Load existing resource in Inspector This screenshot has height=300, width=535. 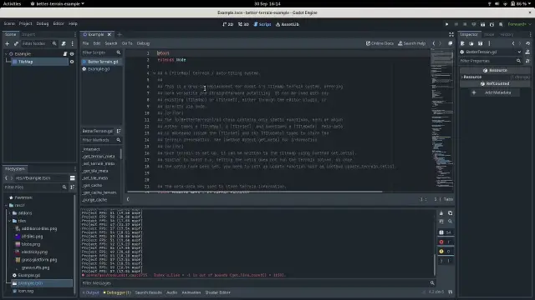[471, 43]
